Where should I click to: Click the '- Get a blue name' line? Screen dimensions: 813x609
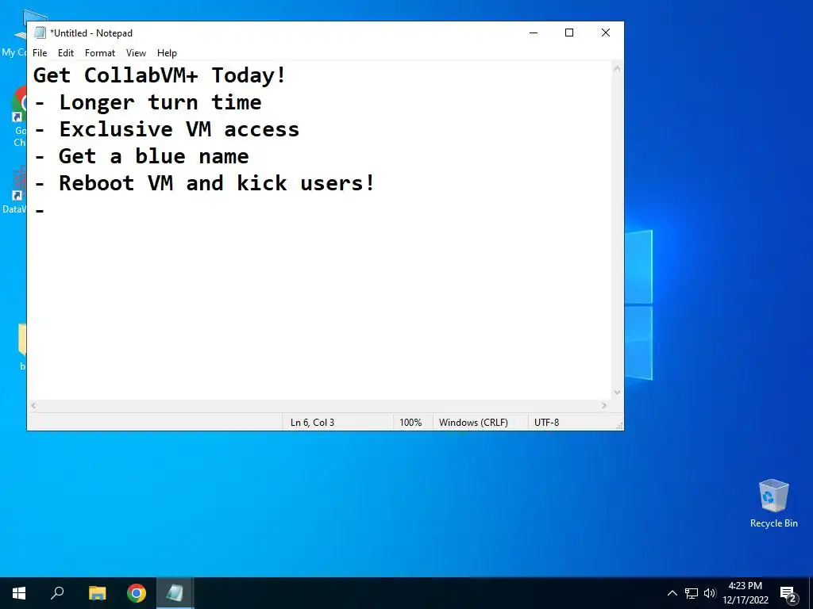[141, 156]
